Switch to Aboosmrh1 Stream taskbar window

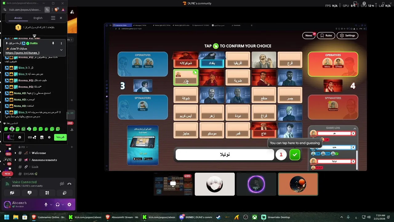tap(122, 217)
